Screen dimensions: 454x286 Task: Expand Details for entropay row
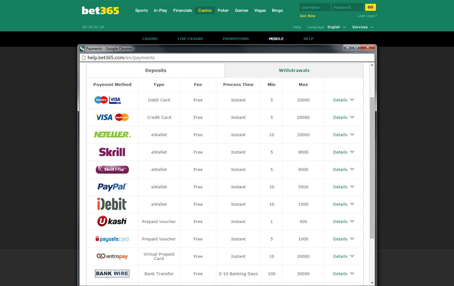click(343, 256)
